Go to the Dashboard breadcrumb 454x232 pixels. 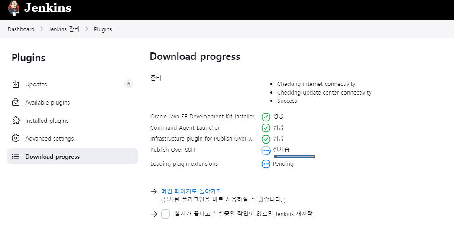coord(21,29)
